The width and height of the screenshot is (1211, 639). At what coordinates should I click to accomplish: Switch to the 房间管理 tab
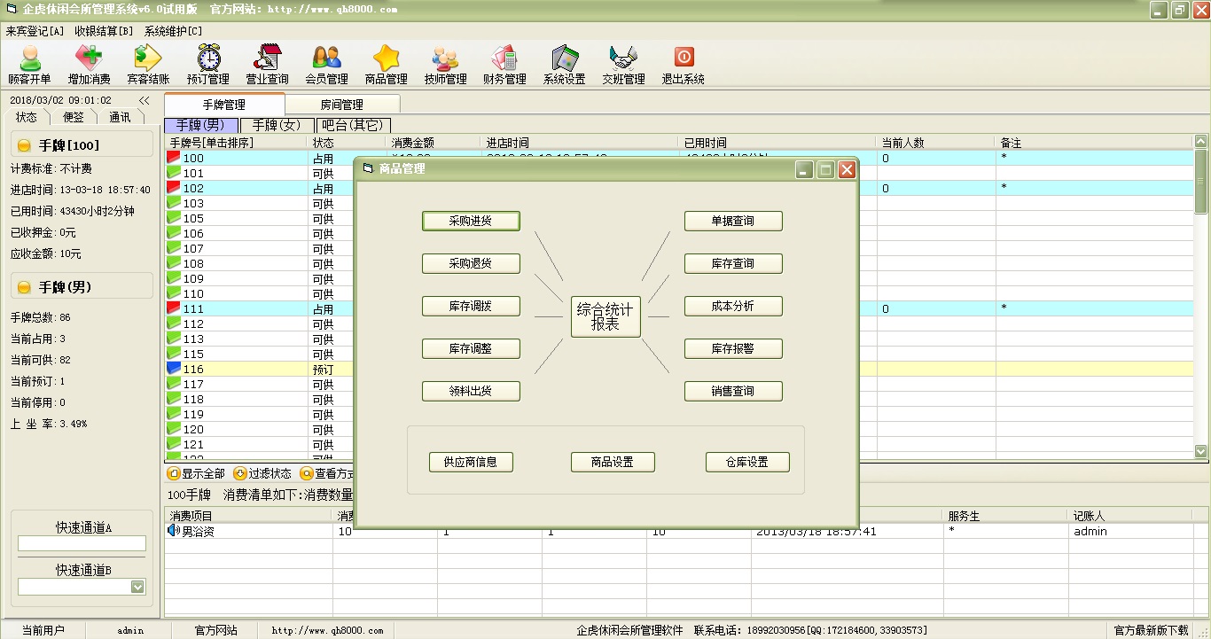tap(341, 105)
